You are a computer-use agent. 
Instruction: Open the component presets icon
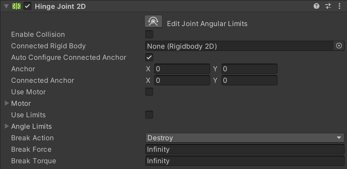point(328,6)
